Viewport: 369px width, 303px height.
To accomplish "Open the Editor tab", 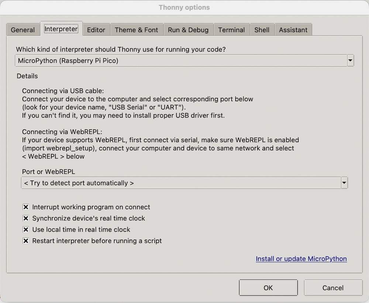I will click(96, 30).
